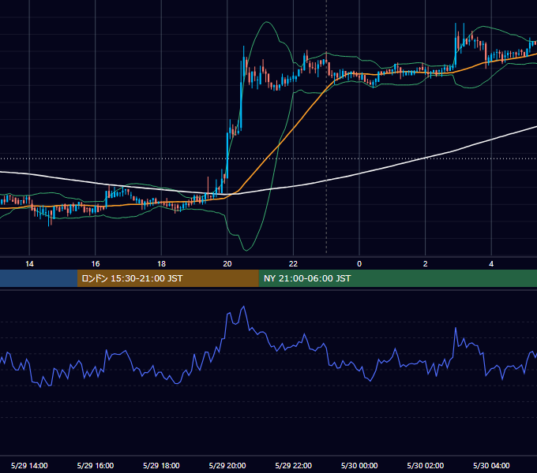
Task: Click the 16 hour axis label
Action: [96, 264]
